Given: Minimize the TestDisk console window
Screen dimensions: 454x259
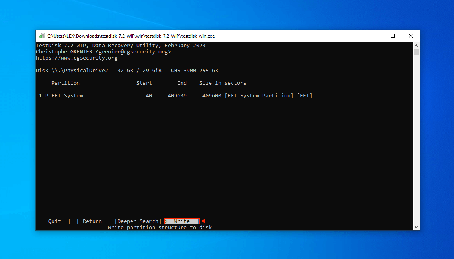Looking at the screenshot, I should [x=375, y=36].
